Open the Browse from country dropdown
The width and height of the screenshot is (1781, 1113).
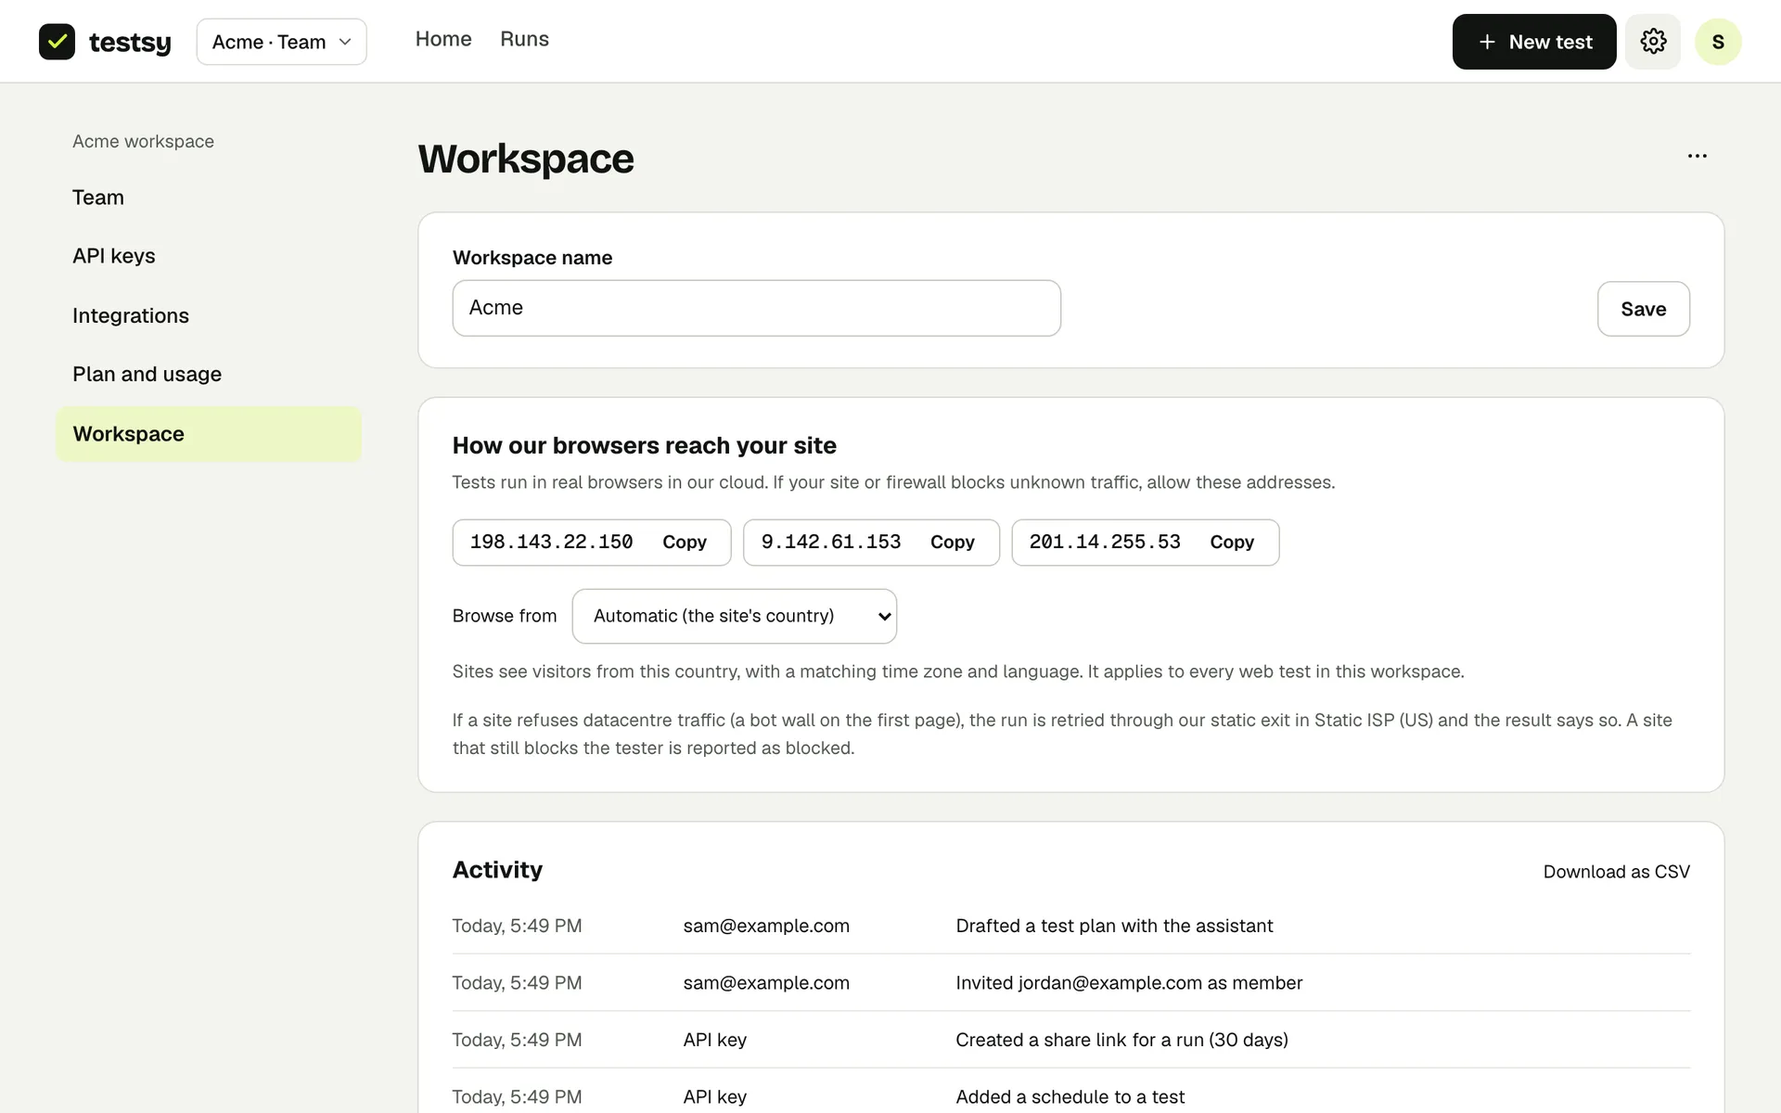735,616
